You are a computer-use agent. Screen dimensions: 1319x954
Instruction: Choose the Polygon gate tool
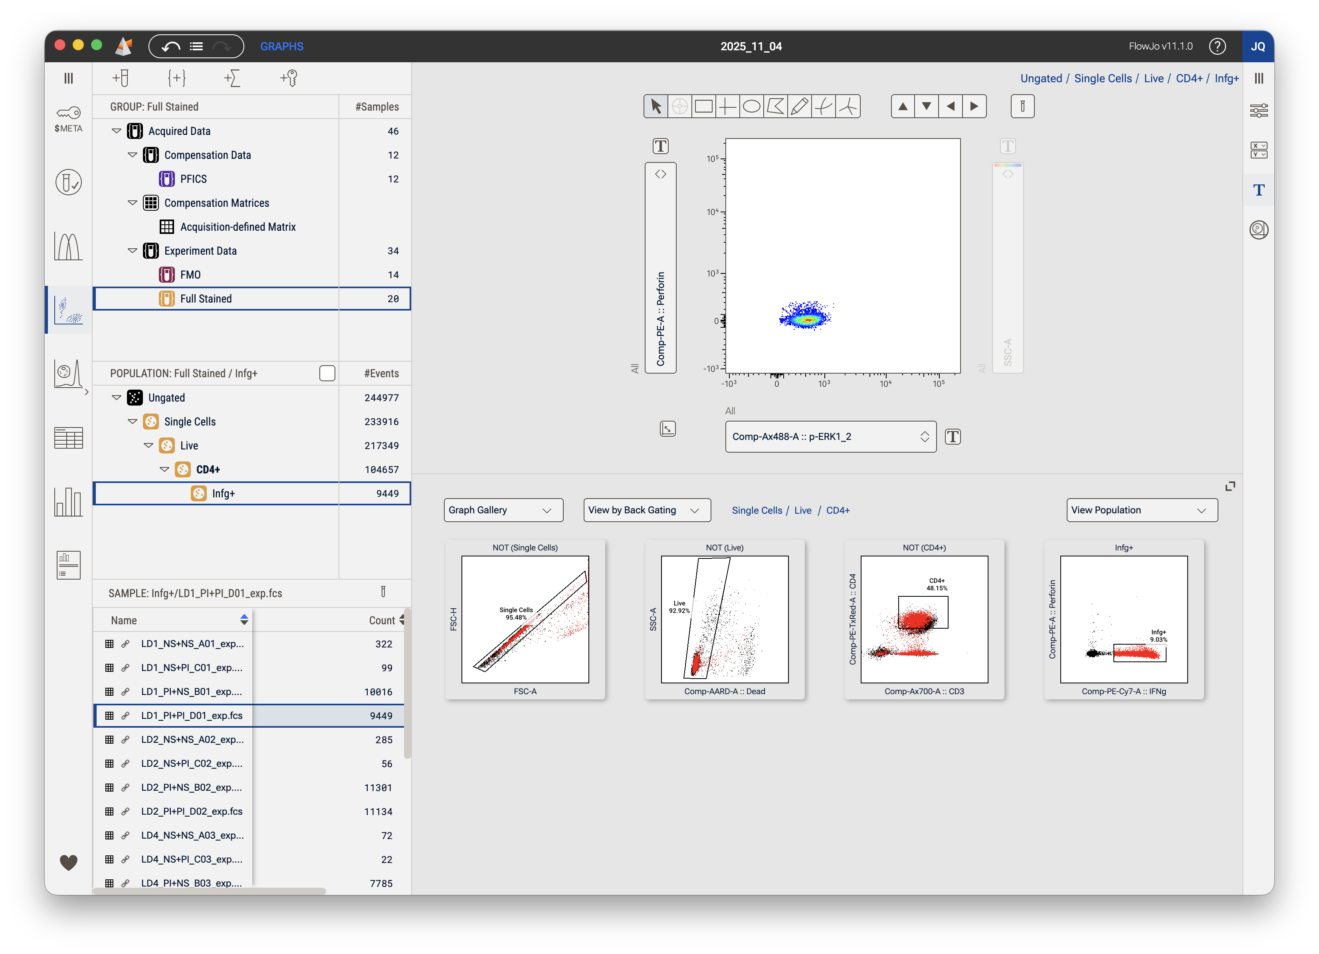pos(775,107)
